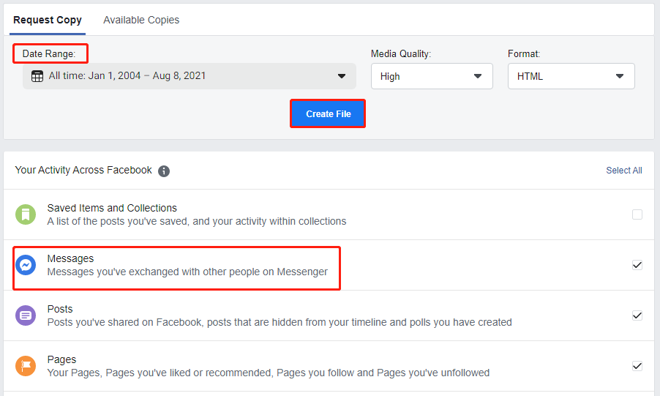
Task: Switch to the Request Copy tab
Action: pos(48,20)
